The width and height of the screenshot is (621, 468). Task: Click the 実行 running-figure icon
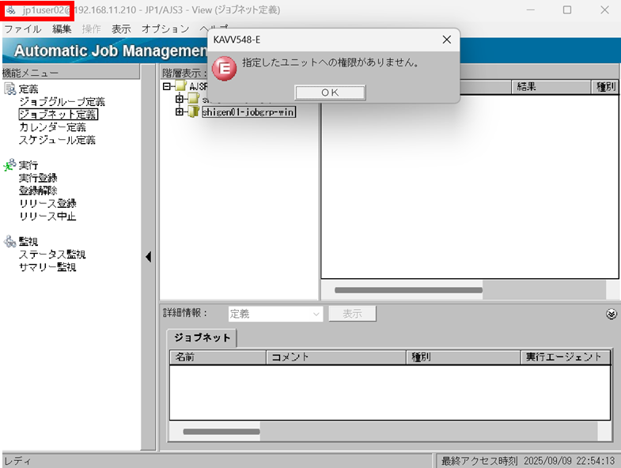pyautogui.click(x=10, y=165)
